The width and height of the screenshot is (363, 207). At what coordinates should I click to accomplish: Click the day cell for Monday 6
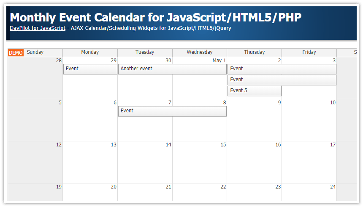pyautogui.click(x=90, y=122)
